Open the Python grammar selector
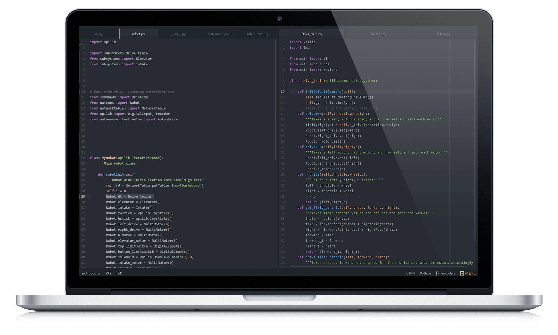 [x=425, y=273]
